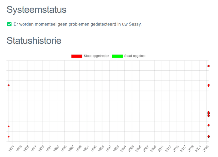Toggle the 'Staat opgetreden' legend label
Image resolution: width=218 pixels, height=157 pixels.
pos(96,56)
